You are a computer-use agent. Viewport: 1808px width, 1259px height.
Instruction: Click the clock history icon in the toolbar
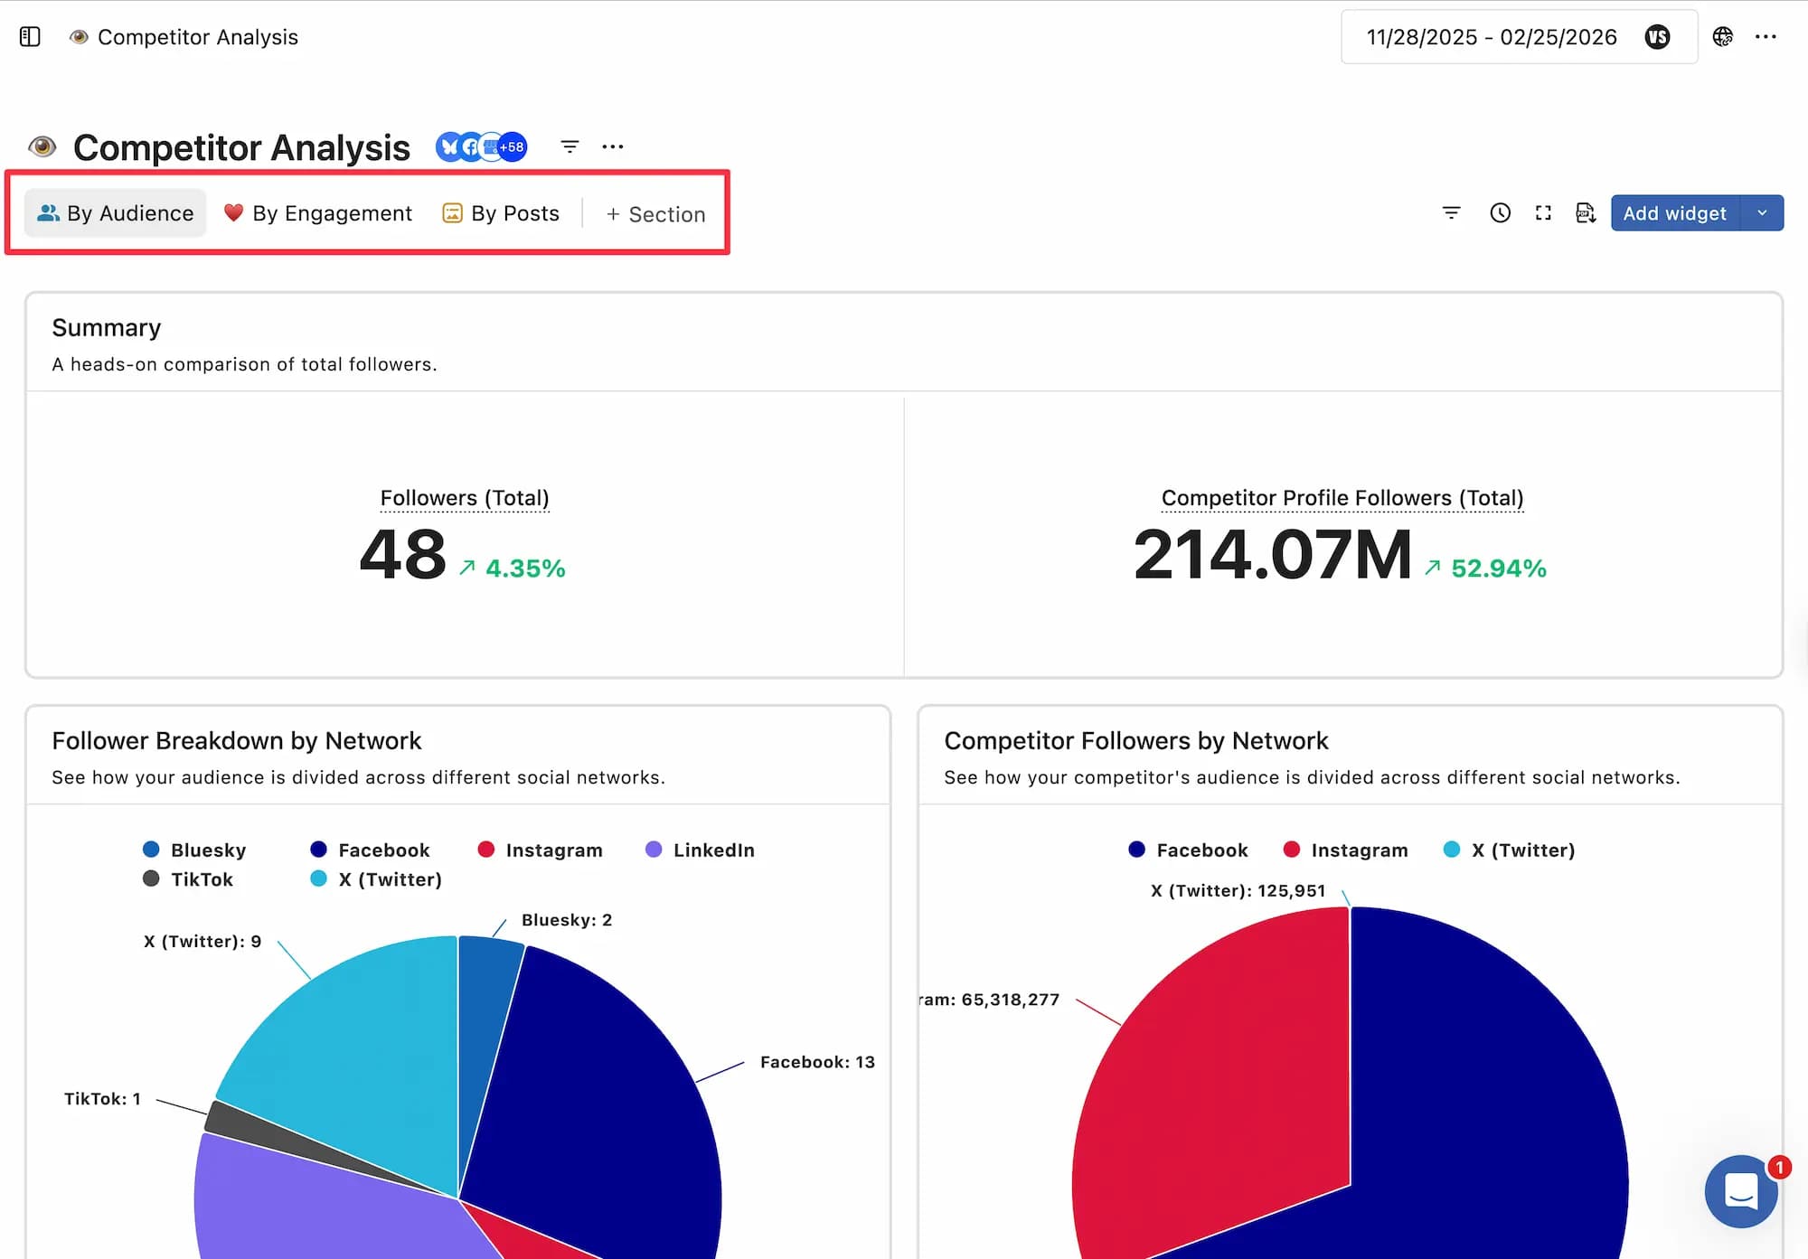pos(1500,212)
